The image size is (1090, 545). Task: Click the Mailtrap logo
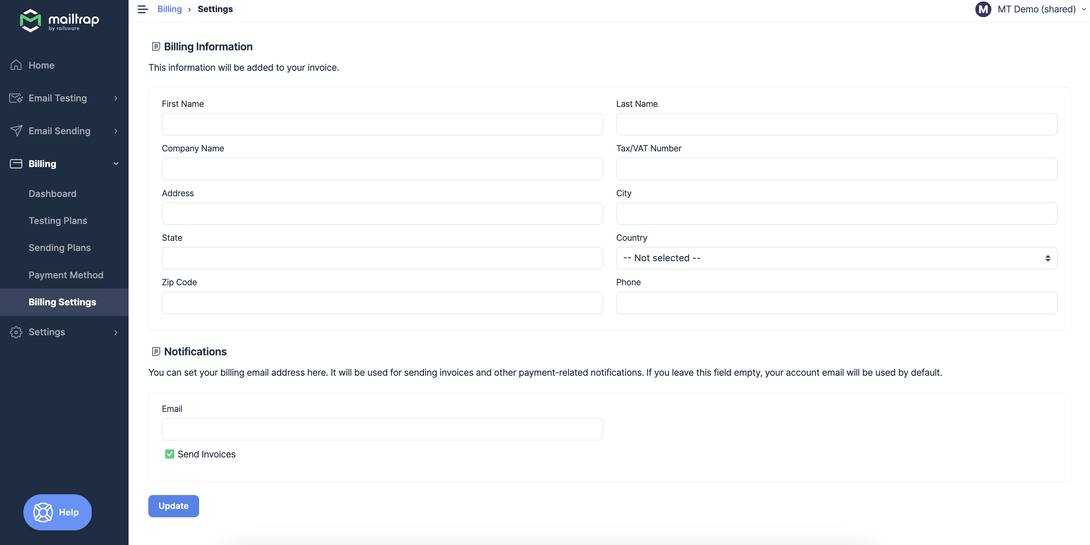coord(59,21)
